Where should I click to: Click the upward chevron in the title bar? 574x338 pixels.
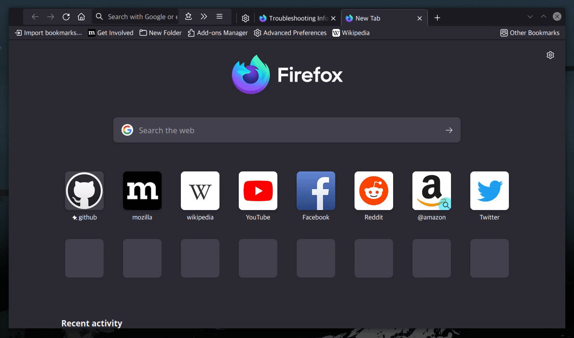click(543, 16)
